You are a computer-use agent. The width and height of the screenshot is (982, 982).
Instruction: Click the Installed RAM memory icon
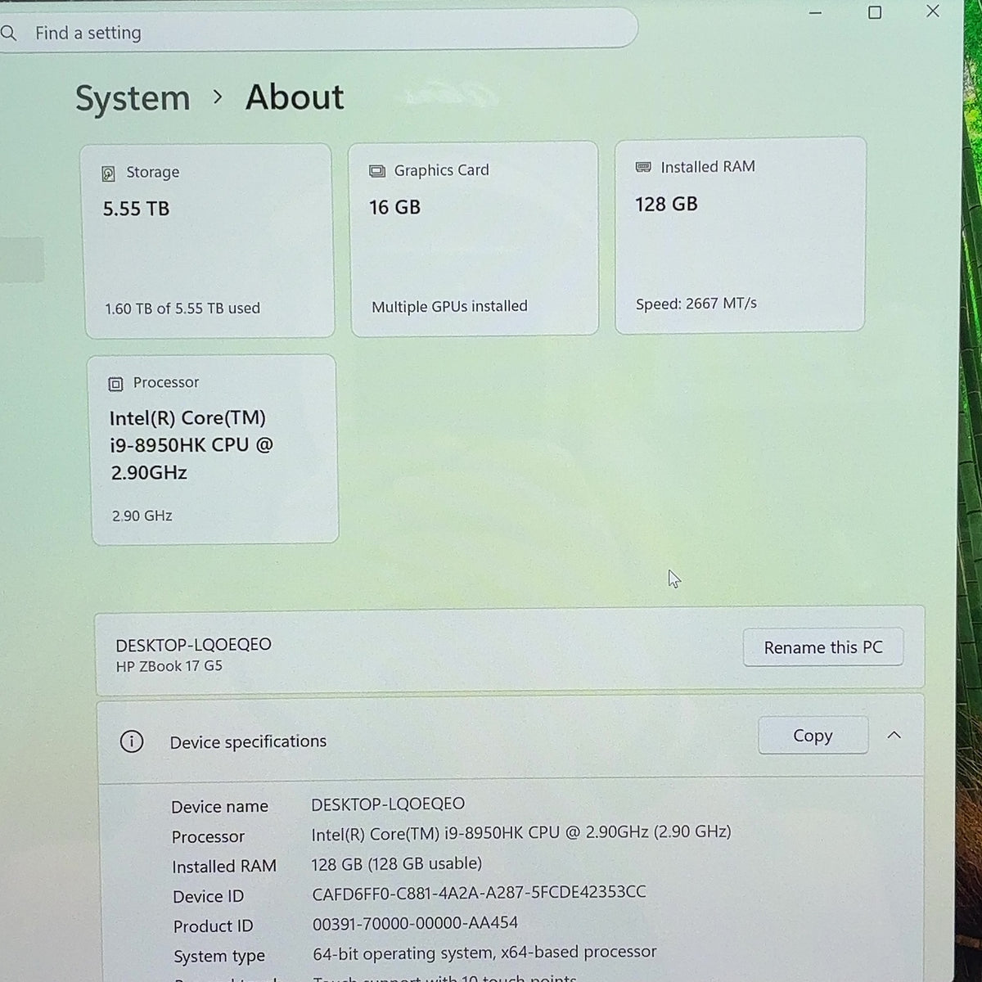click(x=643, y=167)
